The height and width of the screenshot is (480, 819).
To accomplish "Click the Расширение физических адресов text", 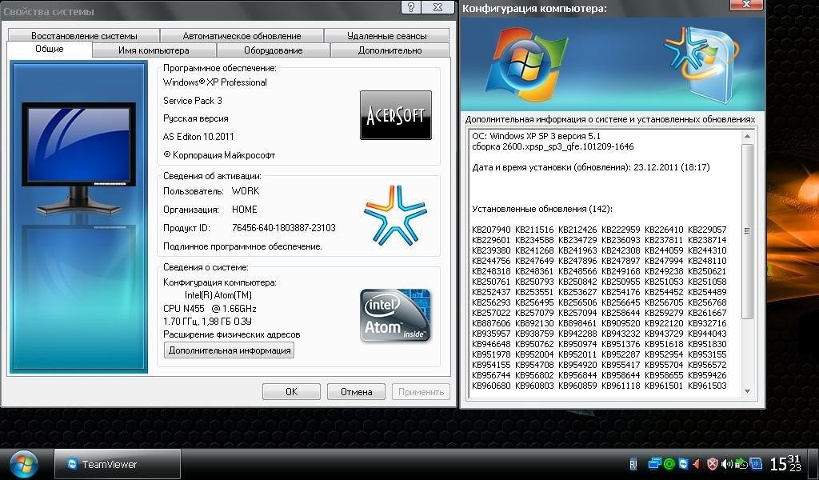I will 231,334.
